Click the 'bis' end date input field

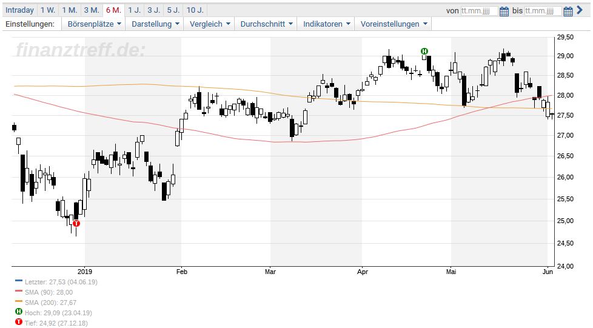pos(543,11)
